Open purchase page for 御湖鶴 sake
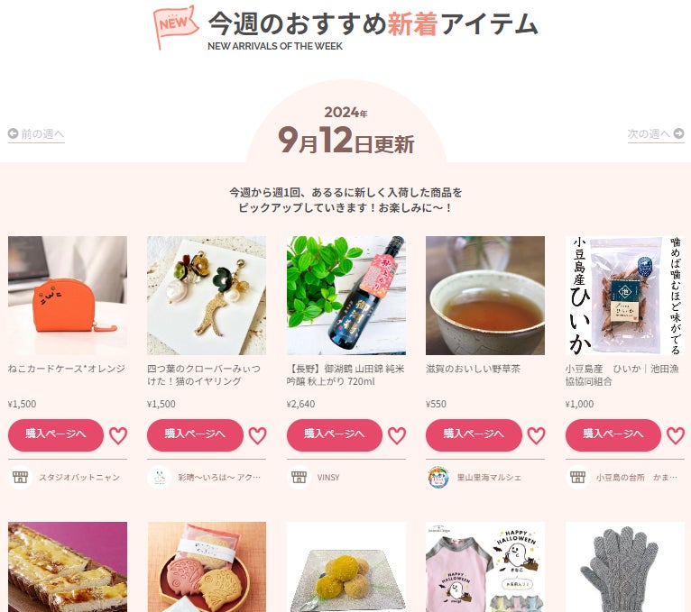 pos(335,434)
